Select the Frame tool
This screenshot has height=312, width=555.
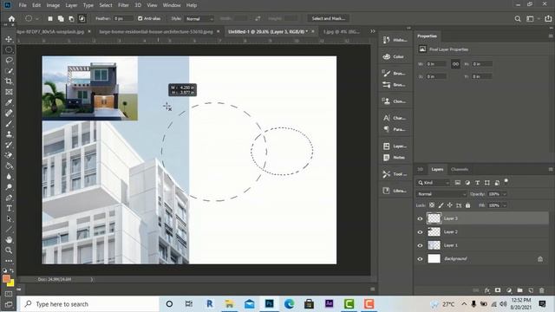[9, 92]
